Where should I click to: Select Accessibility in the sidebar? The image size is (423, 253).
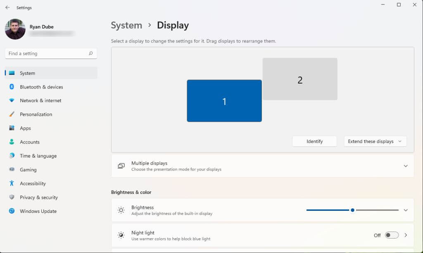(33, 184)
